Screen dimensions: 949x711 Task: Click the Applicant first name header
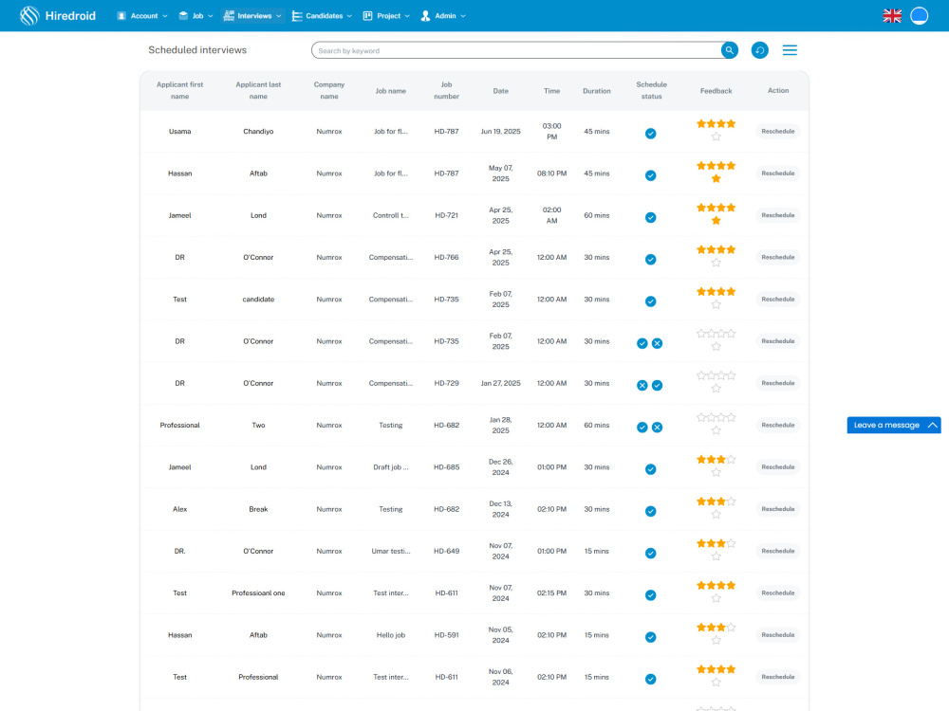(179, 91)
